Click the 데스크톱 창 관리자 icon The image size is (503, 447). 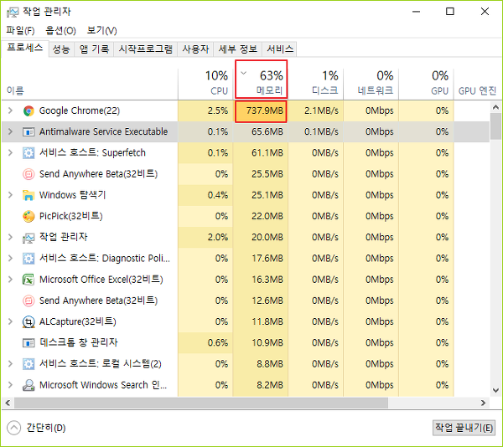pos(29,343)
